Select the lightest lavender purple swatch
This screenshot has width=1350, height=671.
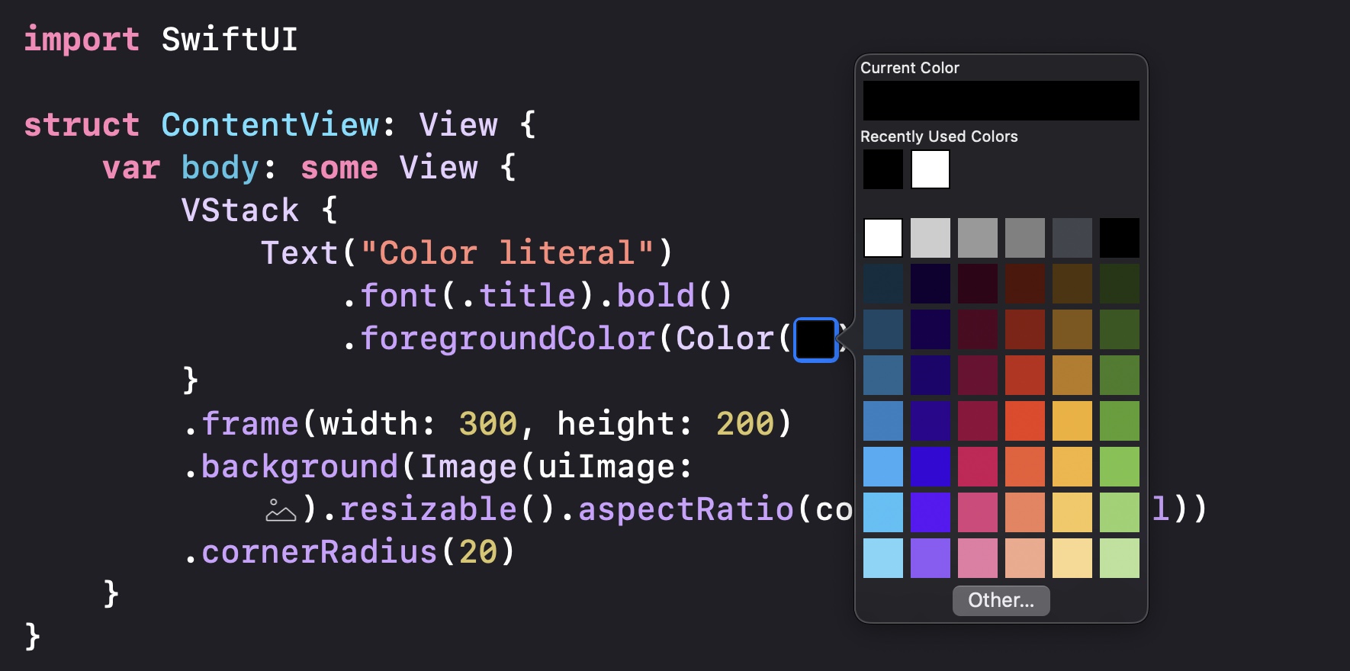pos(931,558)
